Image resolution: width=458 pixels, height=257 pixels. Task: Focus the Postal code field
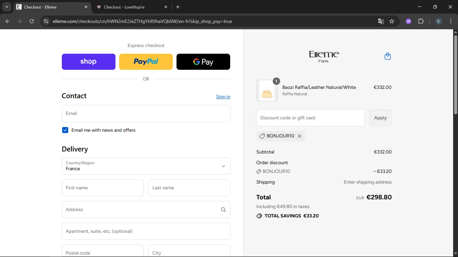coord(103,251)
